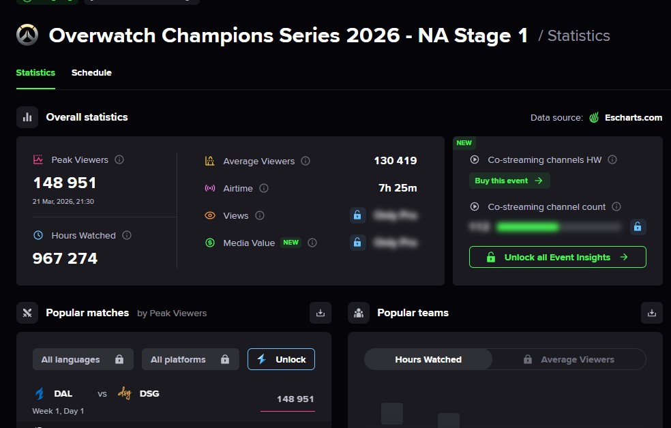The width and height of the screenshot is (671, 428).
Task: Open the All platforms filter
Action: 190,359
